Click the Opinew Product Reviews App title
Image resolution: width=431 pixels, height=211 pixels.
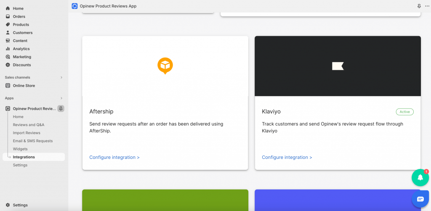(108, 6)
